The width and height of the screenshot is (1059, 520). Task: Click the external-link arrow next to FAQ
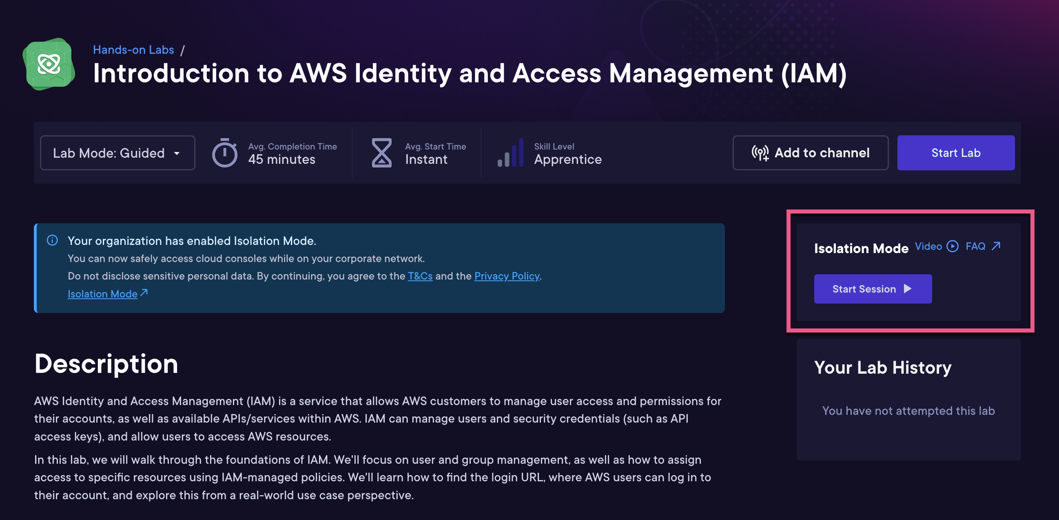(997, 246)
